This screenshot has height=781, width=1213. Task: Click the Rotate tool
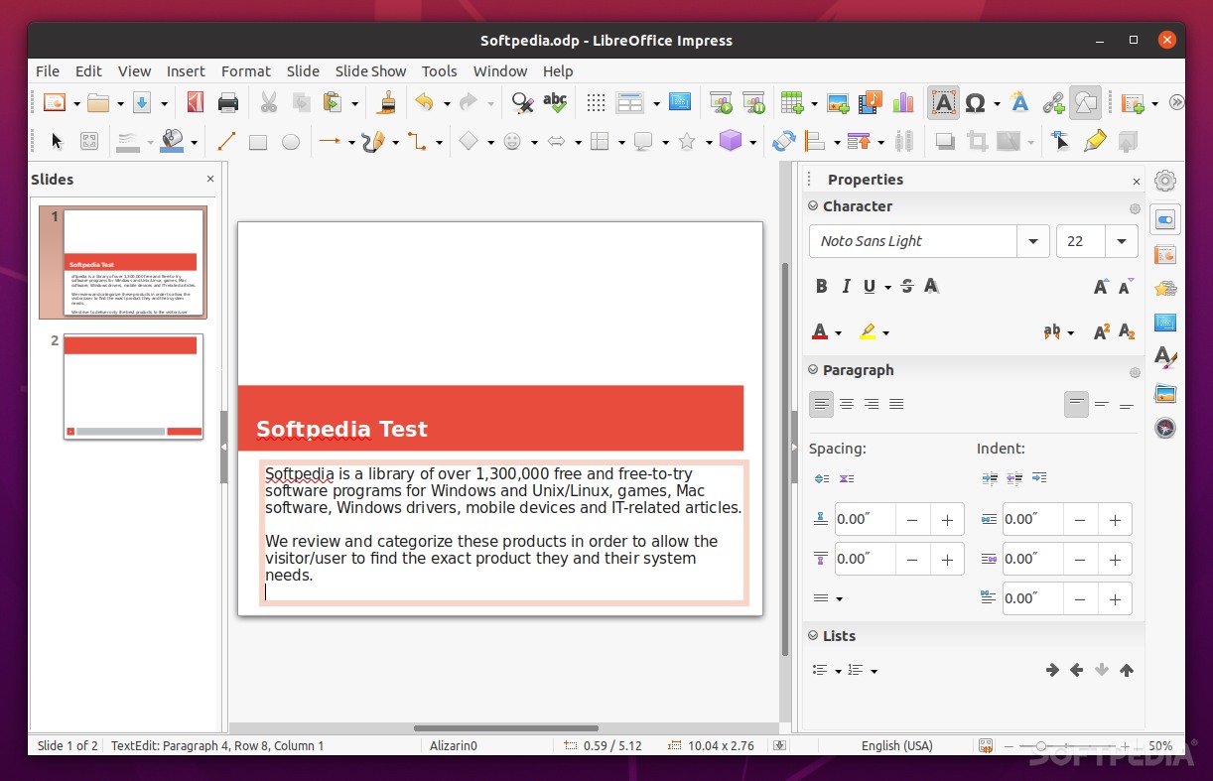783,141
